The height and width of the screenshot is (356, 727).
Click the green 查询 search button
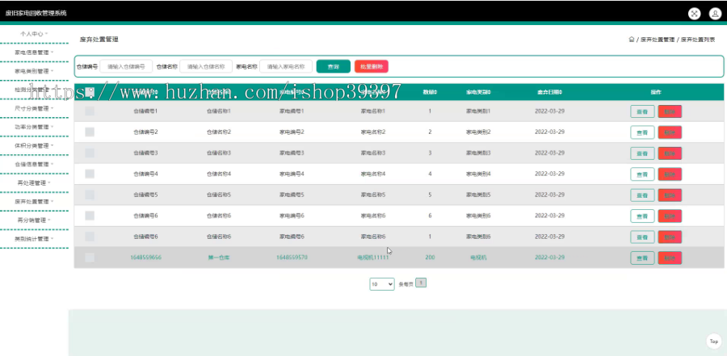[x=334, y=66]
